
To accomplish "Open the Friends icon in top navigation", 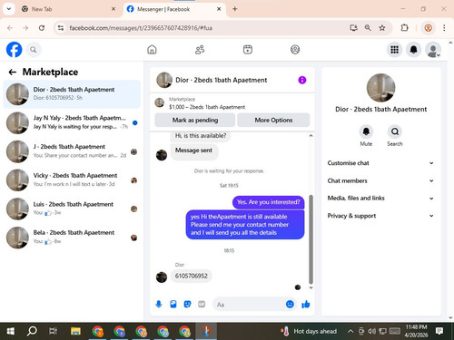I will coord(200,49).
